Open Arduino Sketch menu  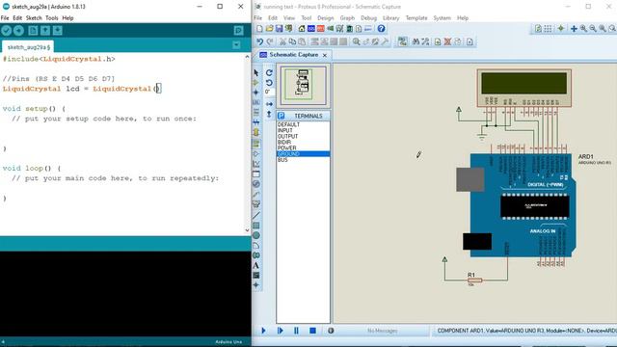(x=34, y=18)
